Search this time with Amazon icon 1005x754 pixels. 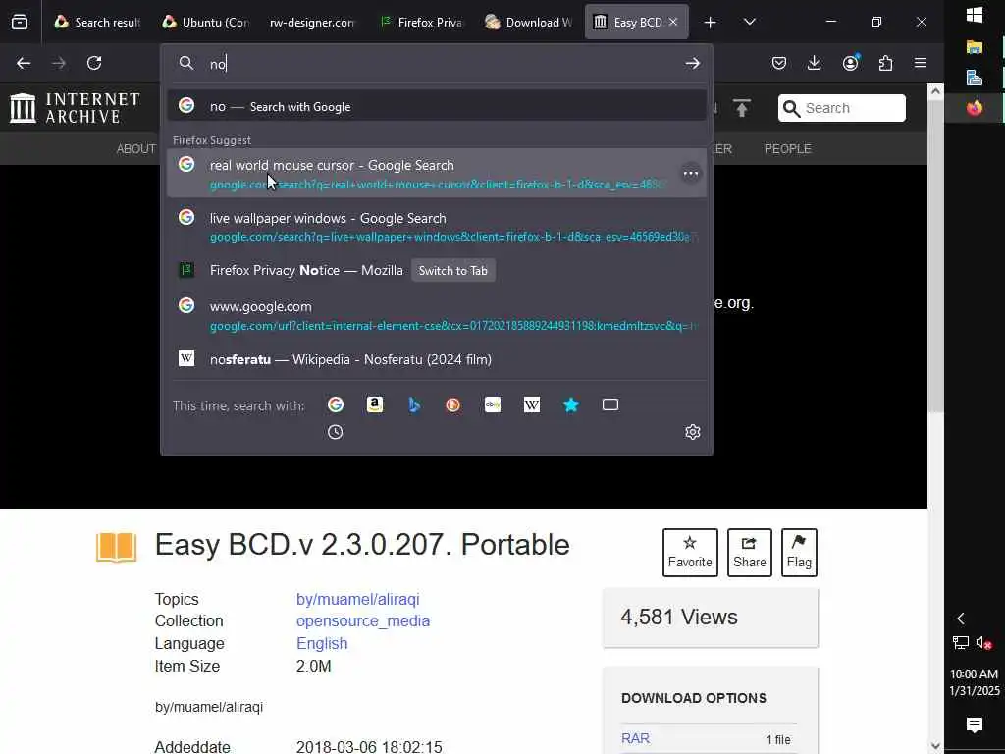coord(375,404)
